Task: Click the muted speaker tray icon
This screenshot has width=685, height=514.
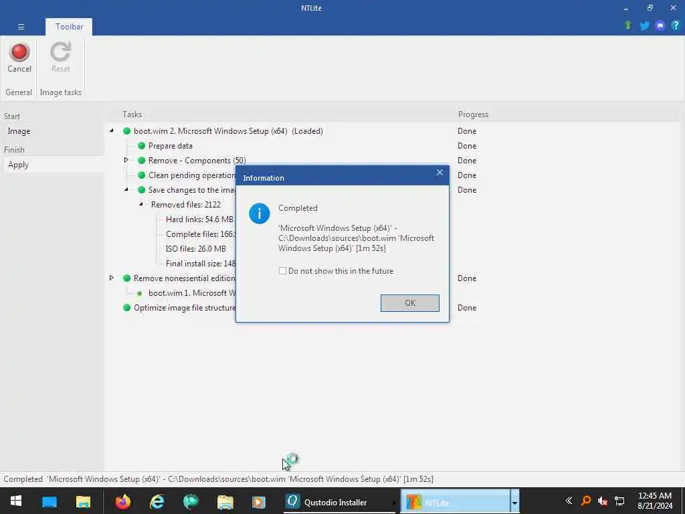Action: coord(603,501)
